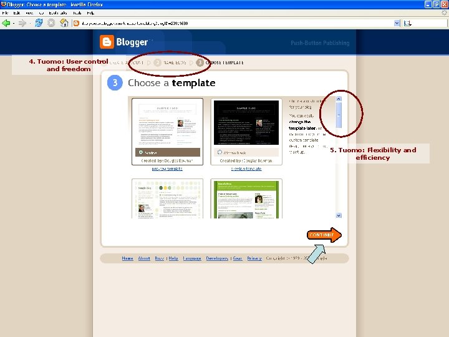Open the Go menu

tap(41, 13)
